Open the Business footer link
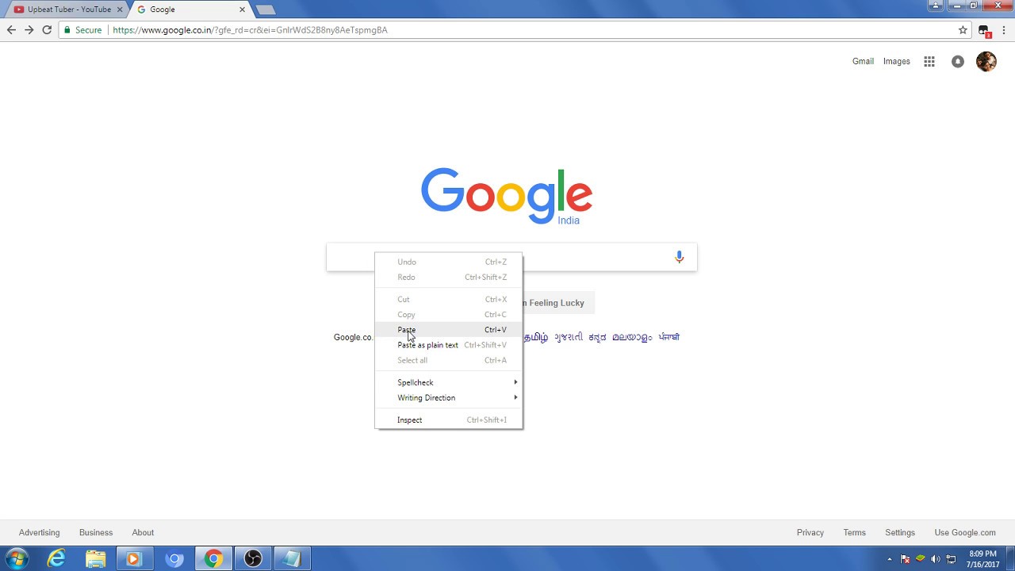The height and width of the screenshot is (571, 1015). 96,533
